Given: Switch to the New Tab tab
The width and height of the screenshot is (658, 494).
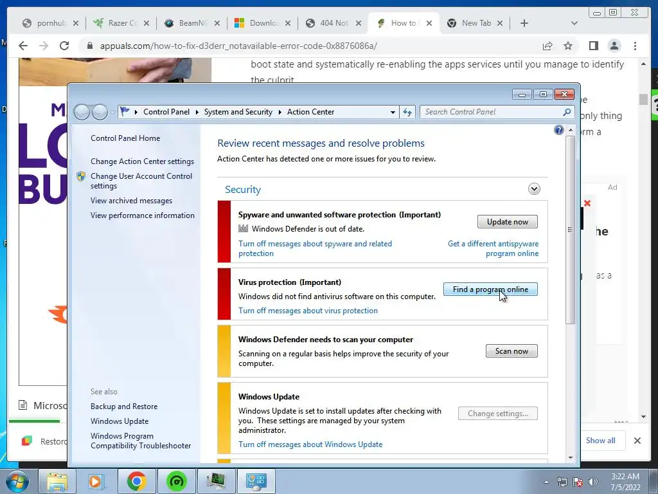Looking at the screenshot, I should tap(475, 23).
